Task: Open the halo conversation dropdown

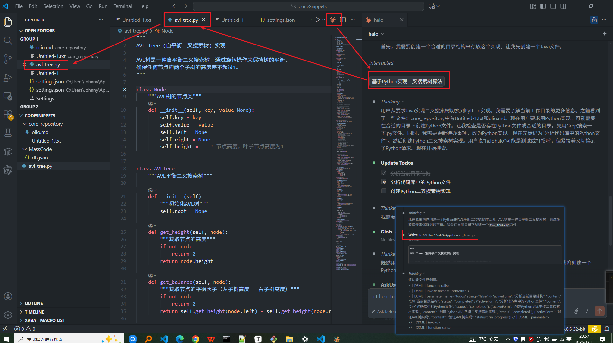Action: coord(377,34)
